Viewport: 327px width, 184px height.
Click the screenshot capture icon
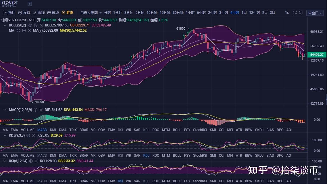(x=301, y=13)
